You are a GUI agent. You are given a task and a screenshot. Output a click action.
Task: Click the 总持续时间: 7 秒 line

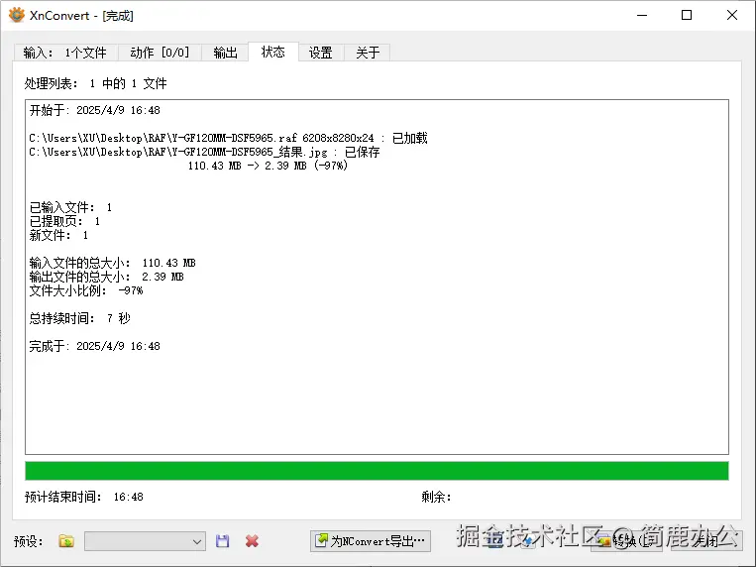click(x=79, y=318)
